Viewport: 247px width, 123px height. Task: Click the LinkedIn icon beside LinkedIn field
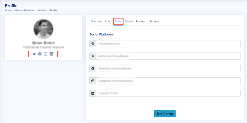point(93,93)
